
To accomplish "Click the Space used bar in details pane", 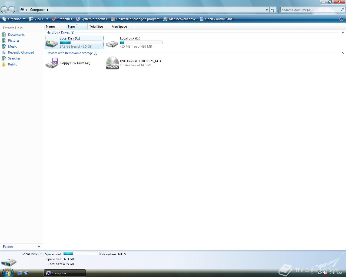I will tap(81, 254).
